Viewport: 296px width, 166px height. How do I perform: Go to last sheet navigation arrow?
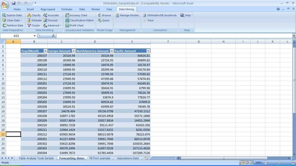12,158
